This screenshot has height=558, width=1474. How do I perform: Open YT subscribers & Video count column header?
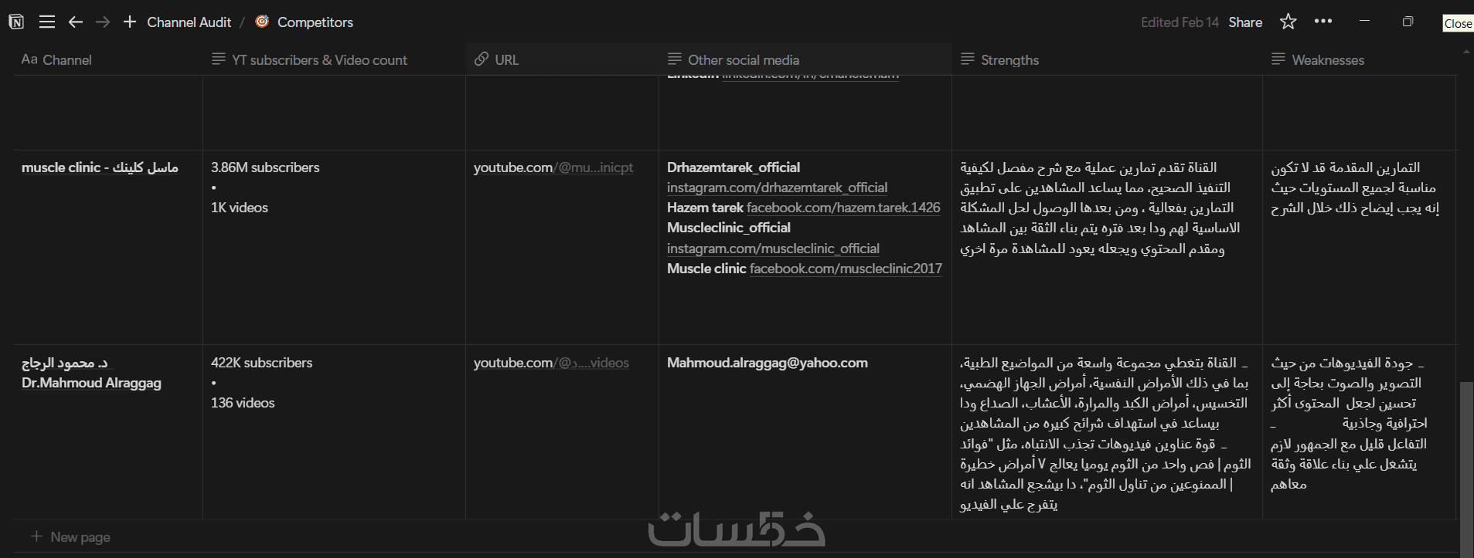[x=334, y=59]
